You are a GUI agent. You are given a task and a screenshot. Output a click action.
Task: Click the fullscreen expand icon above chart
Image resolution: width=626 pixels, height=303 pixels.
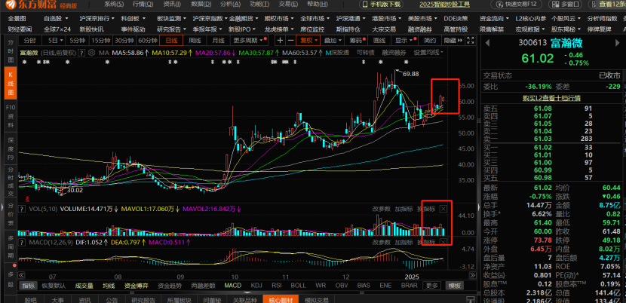pyautogui.click(x=471, y=40)
